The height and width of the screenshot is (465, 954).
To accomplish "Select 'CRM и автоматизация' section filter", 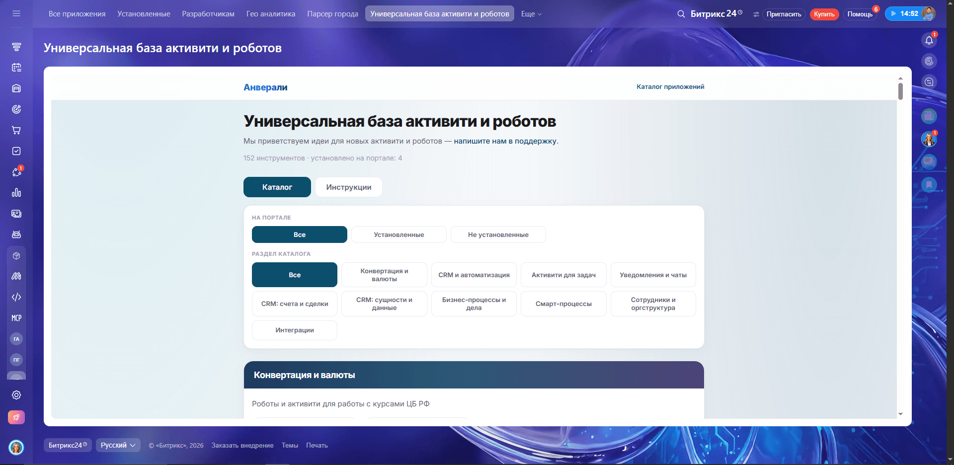I will [474, 275].
